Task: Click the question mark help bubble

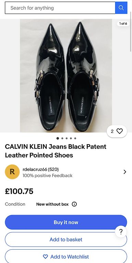Action: 121,232
